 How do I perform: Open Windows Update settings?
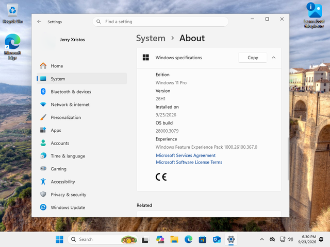click(81, 207)
